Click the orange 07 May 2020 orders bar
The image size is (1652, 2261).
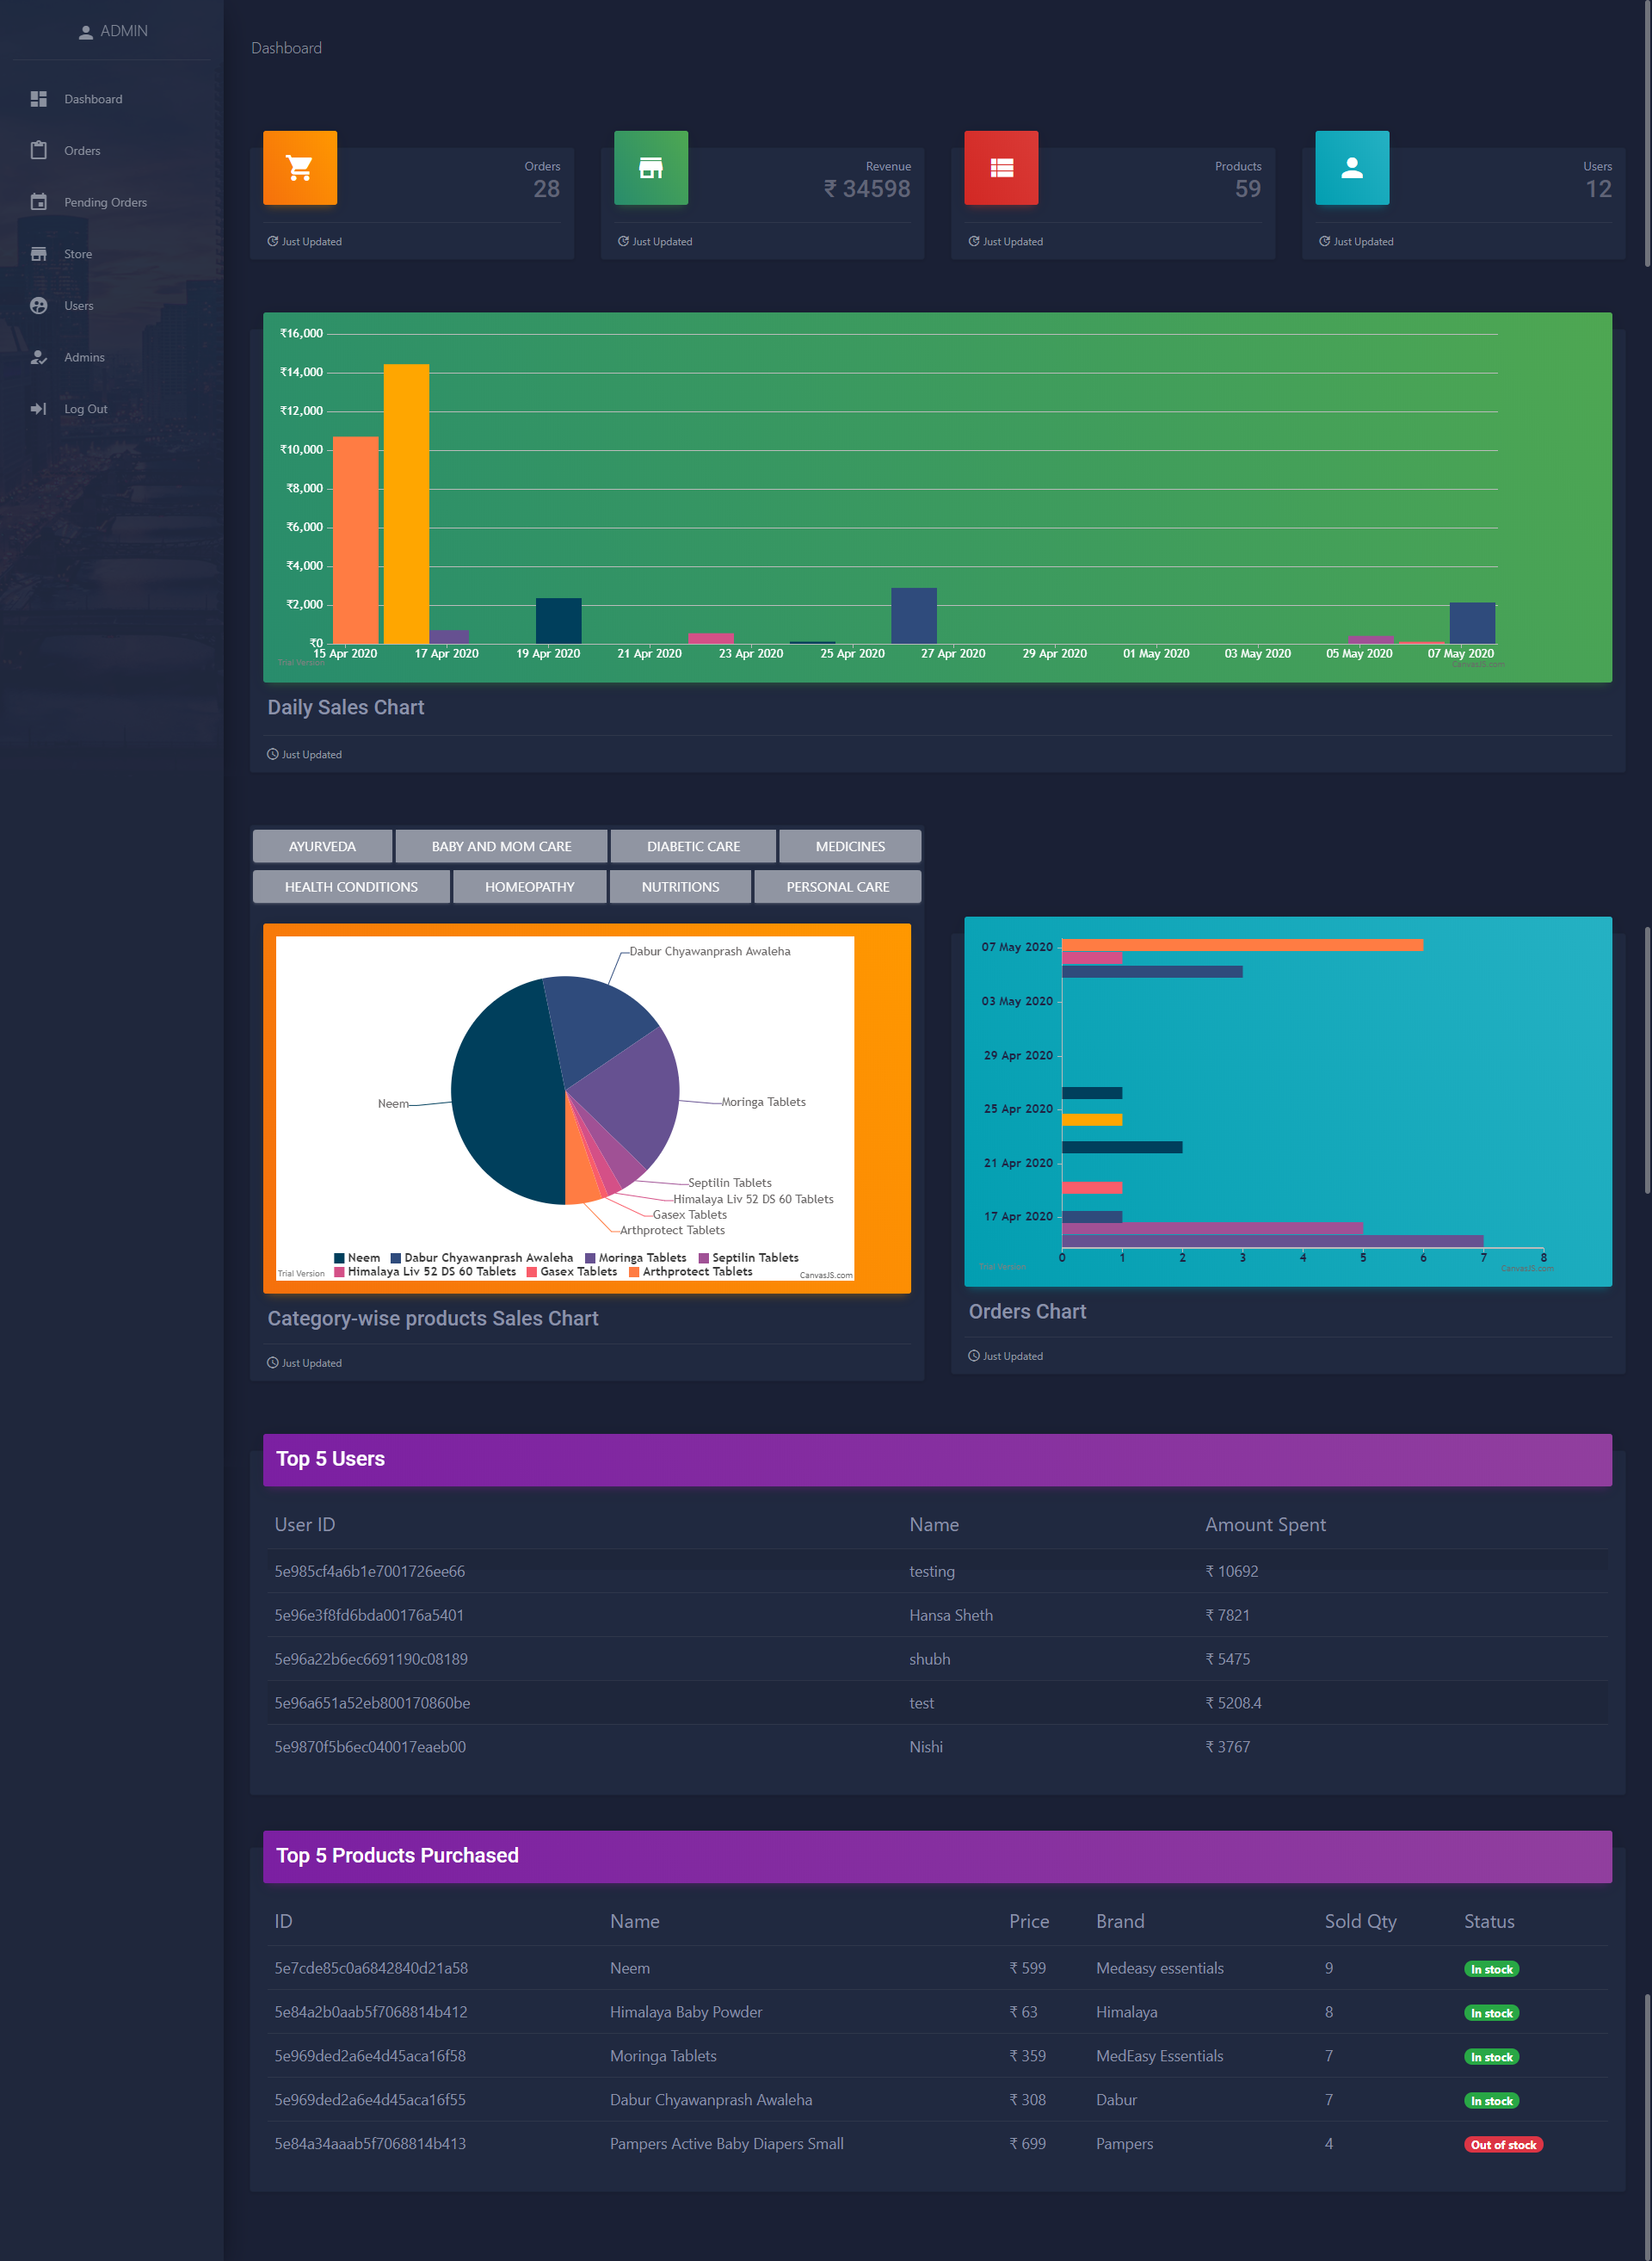1242,945
